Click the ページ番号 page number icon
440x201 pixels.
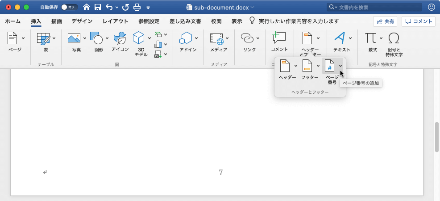click(329, 66)
